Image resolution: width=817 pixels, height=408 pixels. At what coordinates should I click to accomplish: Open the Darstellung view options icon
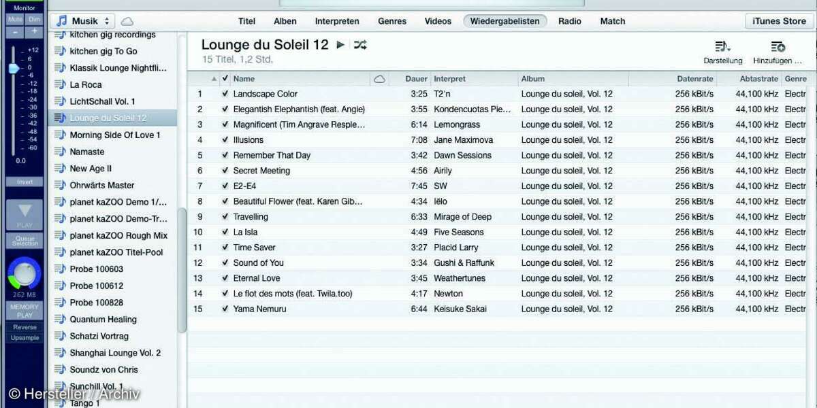[722, 47]
